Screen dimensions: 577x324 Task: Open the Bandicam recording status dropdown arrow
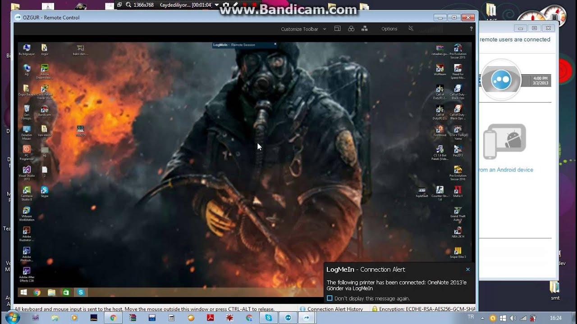(217, 5)
